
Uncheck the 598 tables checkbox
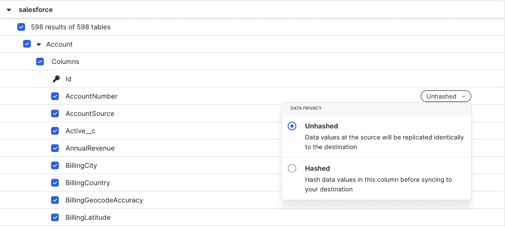pyautogui.click(x=21, y=27)
